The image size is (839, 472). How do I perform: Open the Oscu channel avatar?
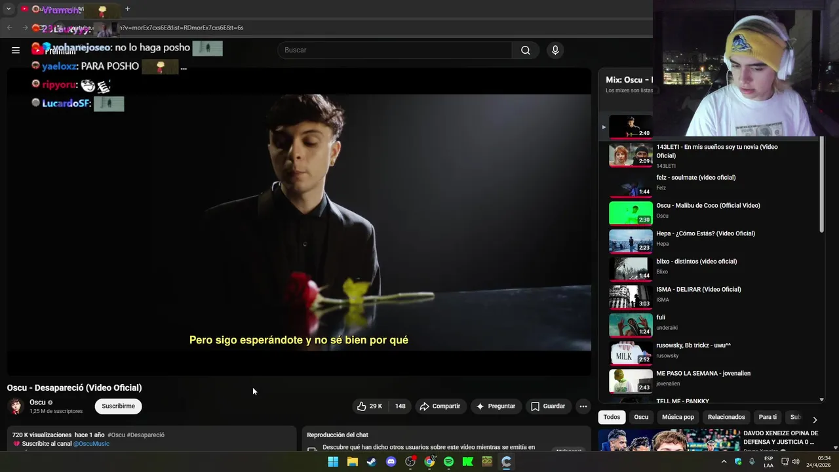tap(16, 406)
